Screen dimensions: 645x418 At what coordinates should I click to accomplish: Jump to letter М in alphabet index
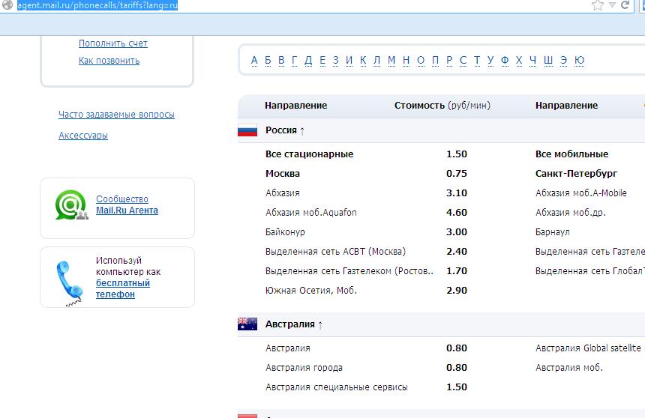pos(391,60)
